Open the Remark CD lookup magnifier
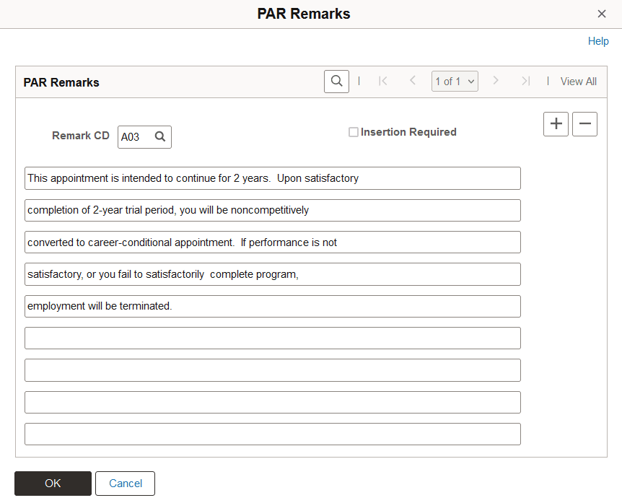This screenshot has width=622, height=503. point(159,136)
